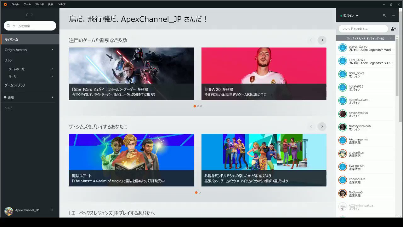The width and height of the screenshot is (403, 227).
Task: Click GSH_Spica's avatar
Action: coord(343,74)
